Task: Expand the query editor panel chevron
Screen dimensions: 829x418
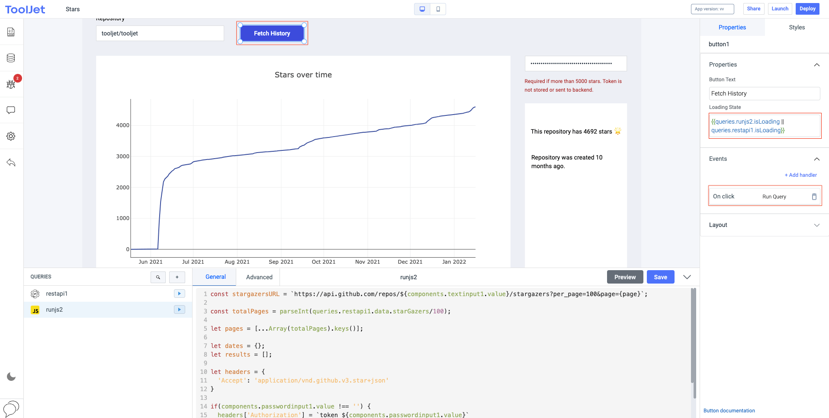Action: pyautogui.click(x=687, y=277)
